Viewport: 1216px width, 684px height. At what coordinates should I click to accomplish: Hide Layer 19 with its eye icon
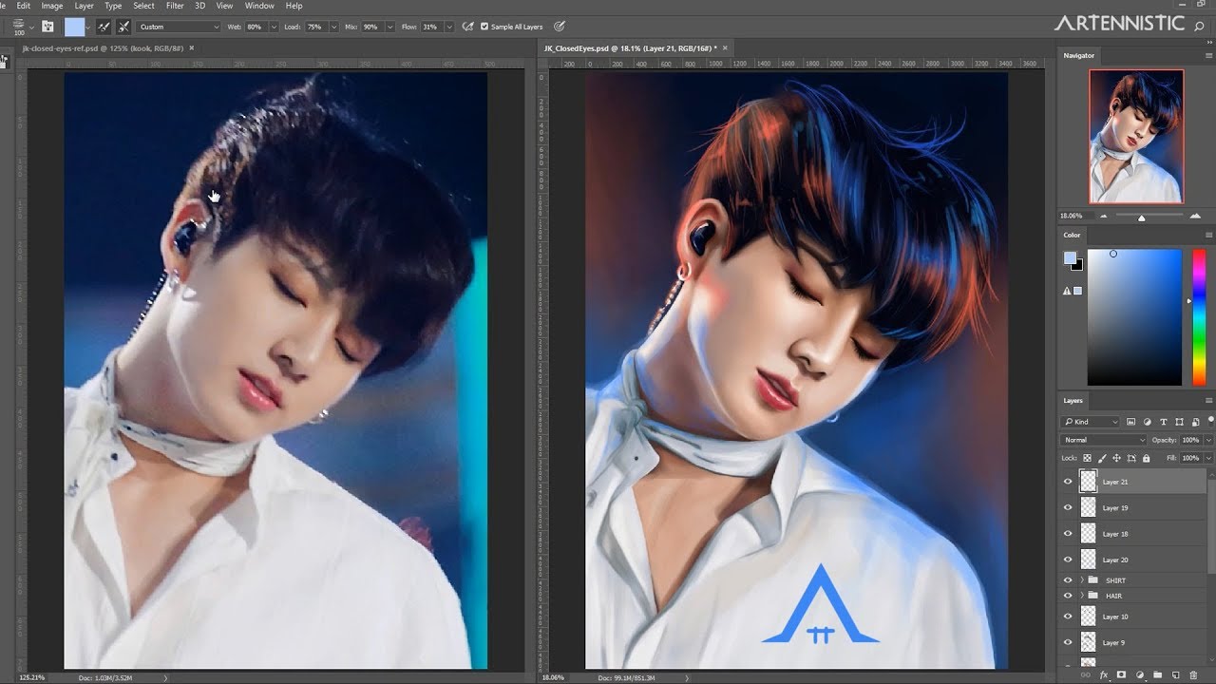click(x=1068, y=507)
